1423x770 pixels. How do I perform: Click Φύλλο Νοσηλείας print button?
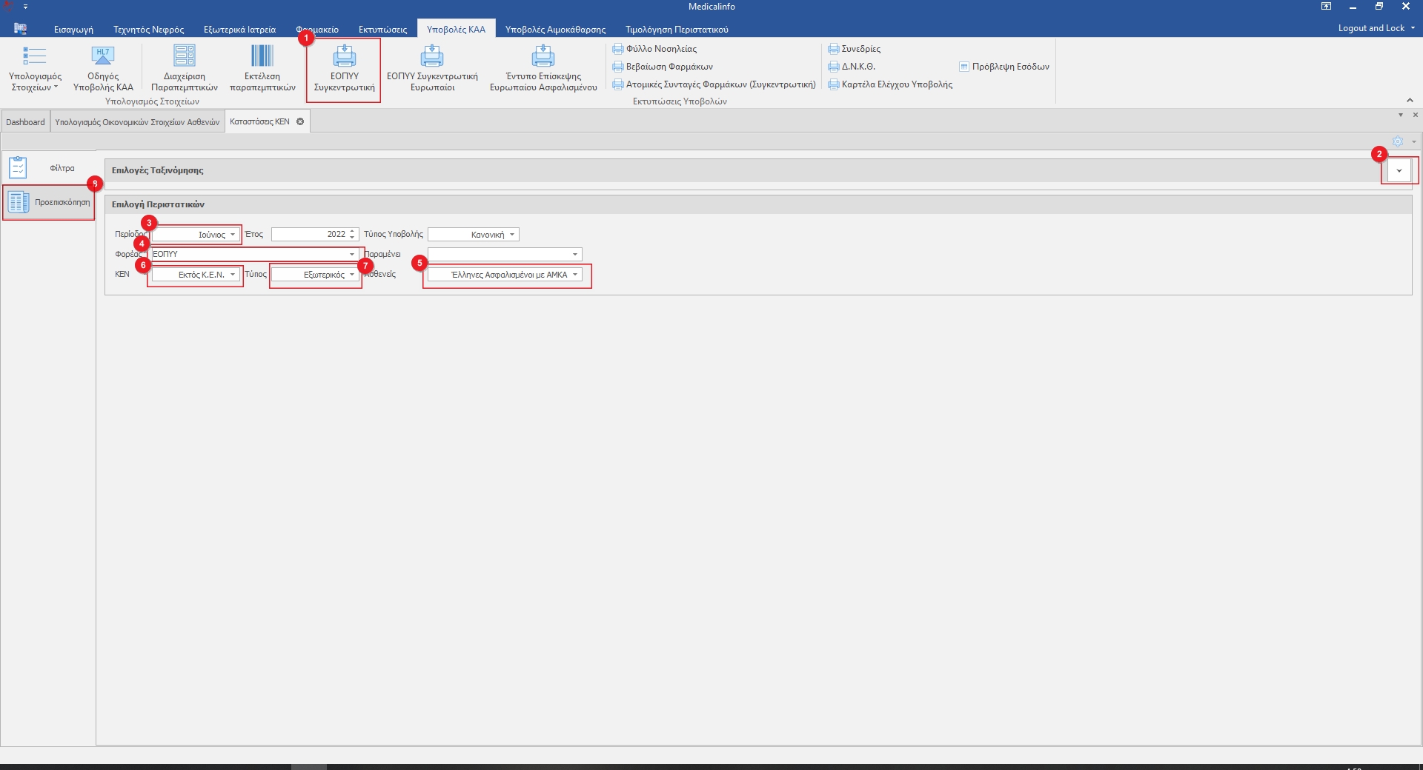pos(654,49)
